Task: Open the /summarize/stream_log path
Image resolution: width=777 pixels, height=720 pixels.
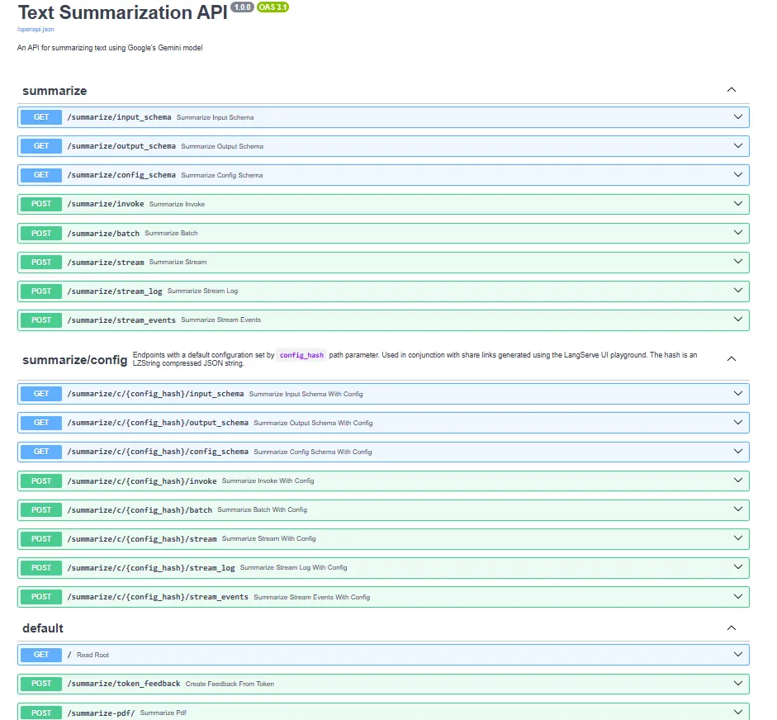Action: tap(115, 291)
